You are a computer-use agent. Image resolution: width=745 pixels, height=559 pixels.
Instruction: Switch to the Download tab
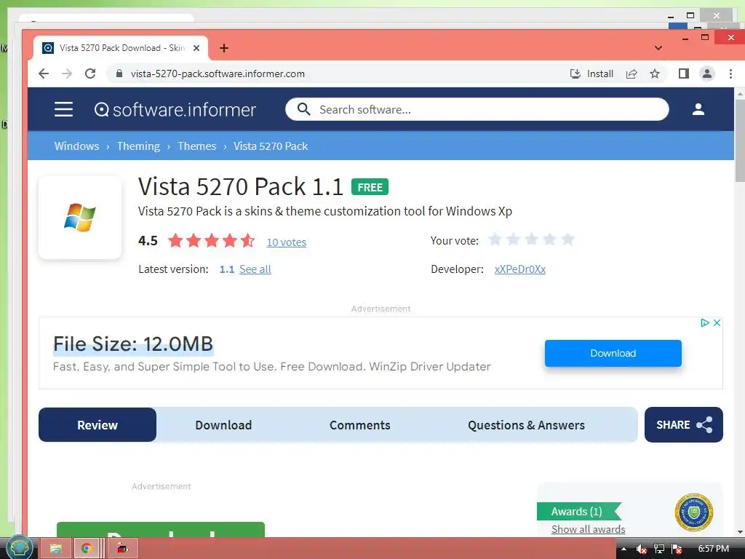(x=223, y=425)
